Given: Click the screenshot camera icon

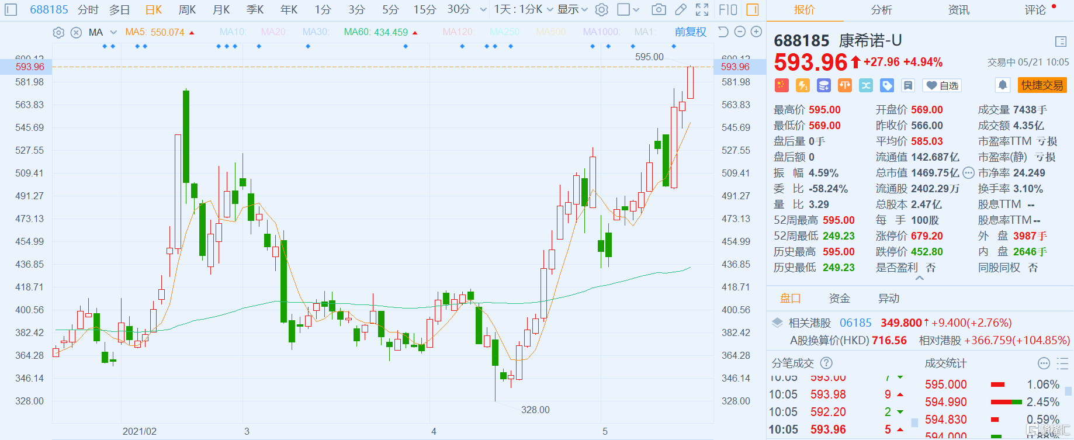Looking at the screenshot, I should tap(659, 10).
